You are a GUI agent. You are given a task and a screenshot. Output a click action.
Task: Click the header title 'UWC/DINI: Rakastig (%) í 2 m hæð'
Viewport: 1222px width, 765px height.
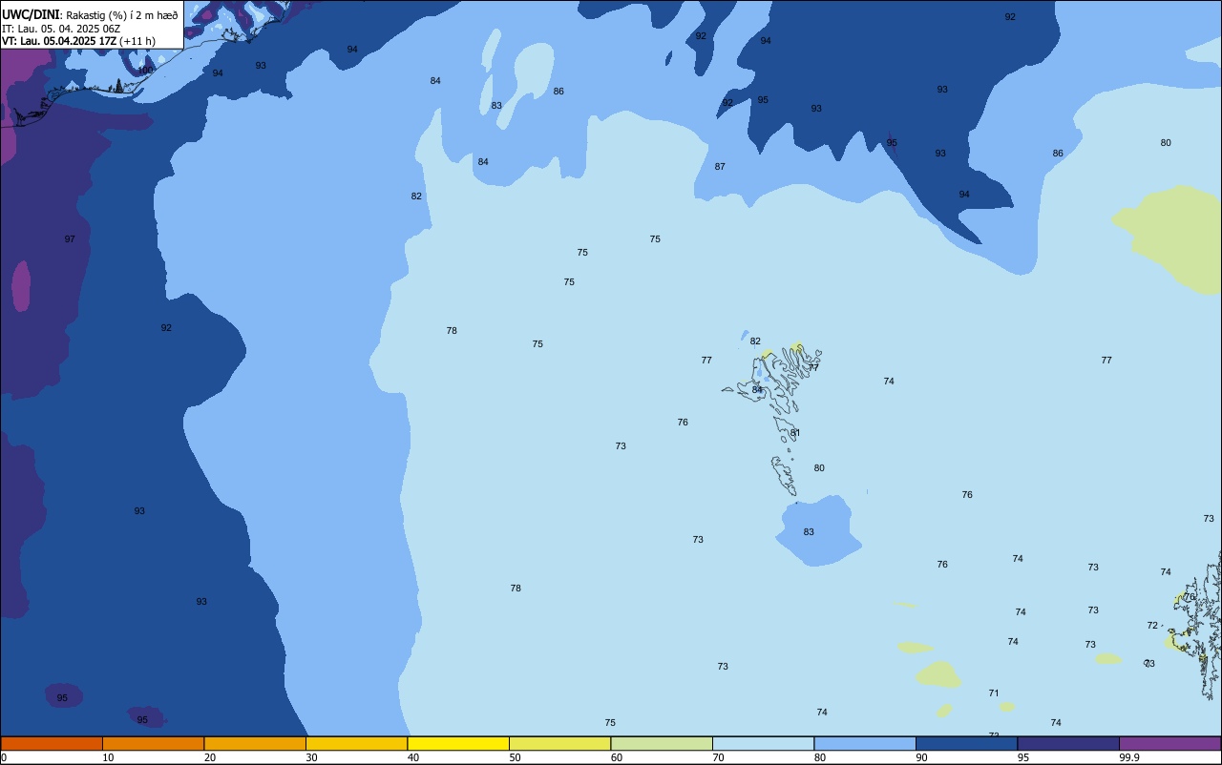[x=90, y=14]
